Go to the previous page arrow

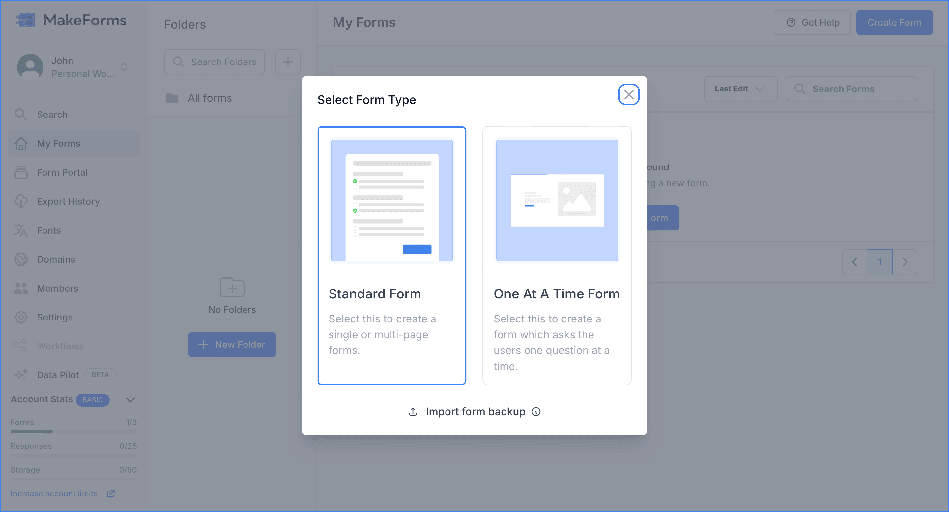click(x=855, y=262)
